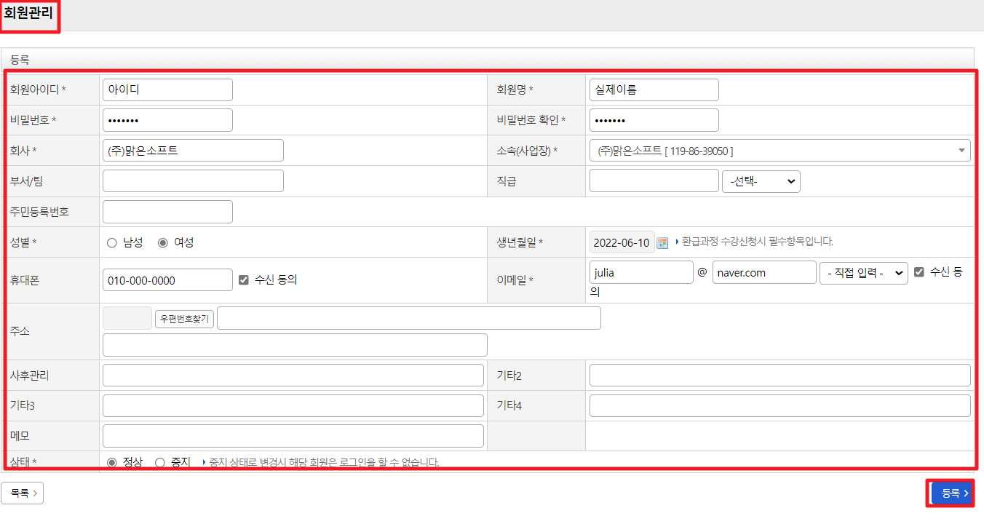The width and height of the screenshot is (984, 524).
Task: Go back via the 목록 button
Action: [x=23, y=493]
